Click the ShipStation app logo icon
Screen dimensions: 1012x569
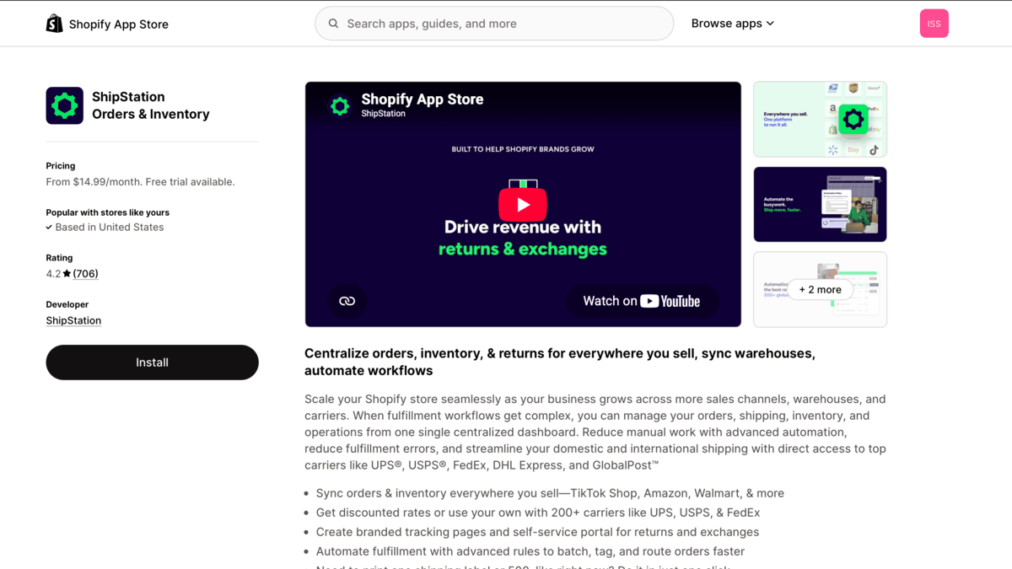[65, 105]
